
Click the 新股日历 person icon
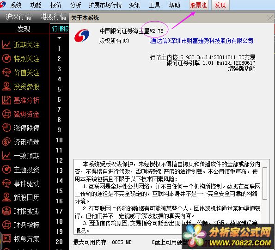tap(6, 197)
